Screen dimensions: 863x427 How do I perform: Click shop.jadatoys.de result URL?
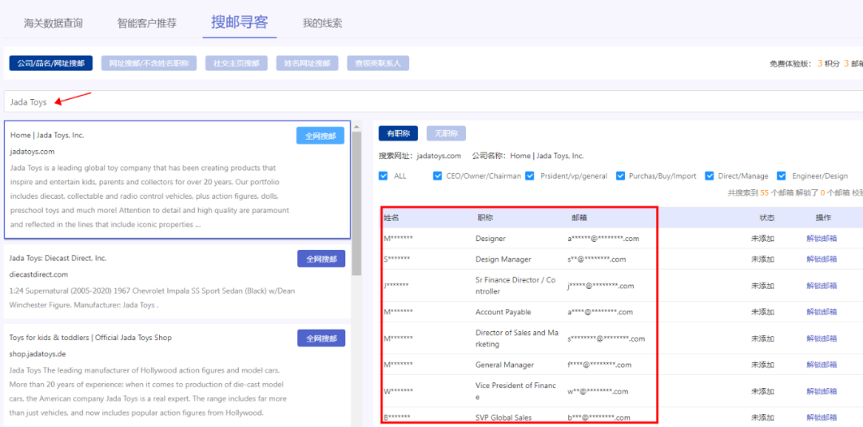pyautogui.click(x=38, y=354)
